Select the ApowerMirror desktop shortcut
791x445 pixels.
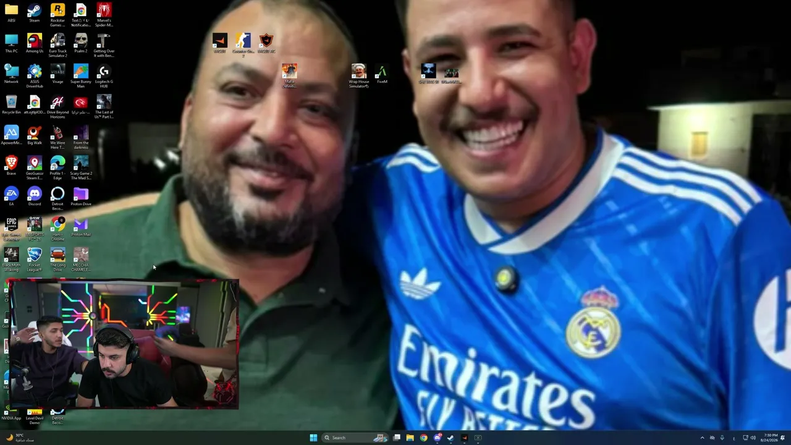coord(11,135)
